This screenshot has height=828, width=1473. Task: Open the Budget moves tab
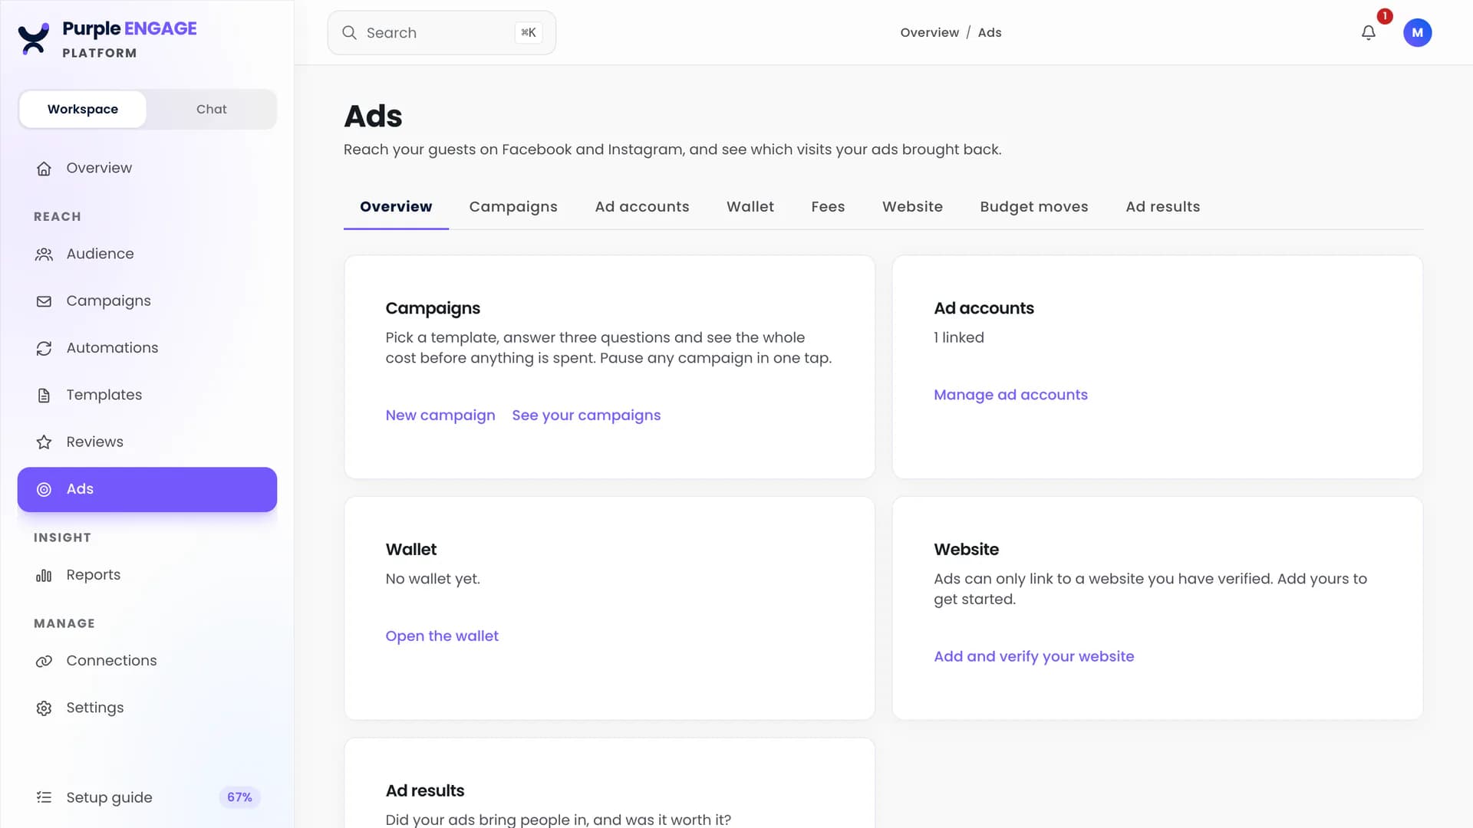tap(1034, 207)
